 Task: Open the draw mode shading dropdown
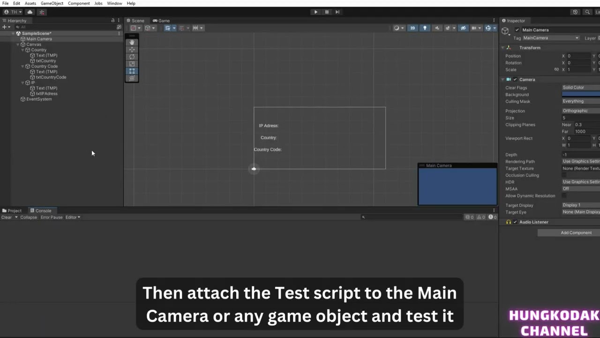pos(398,28)
